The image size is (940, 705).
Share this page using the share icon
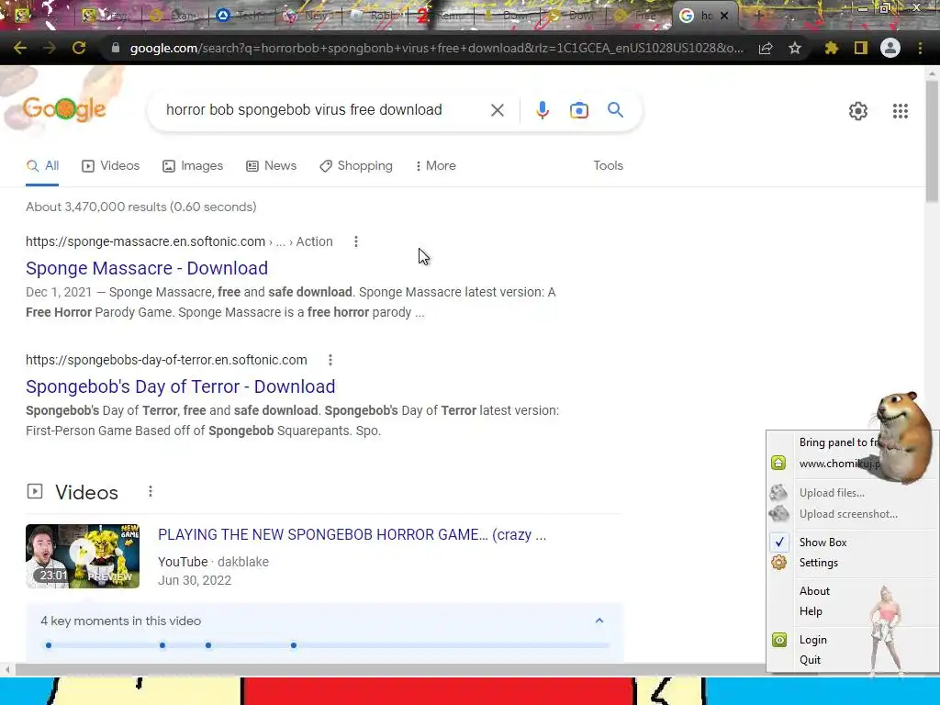click(x=766, y=48)
